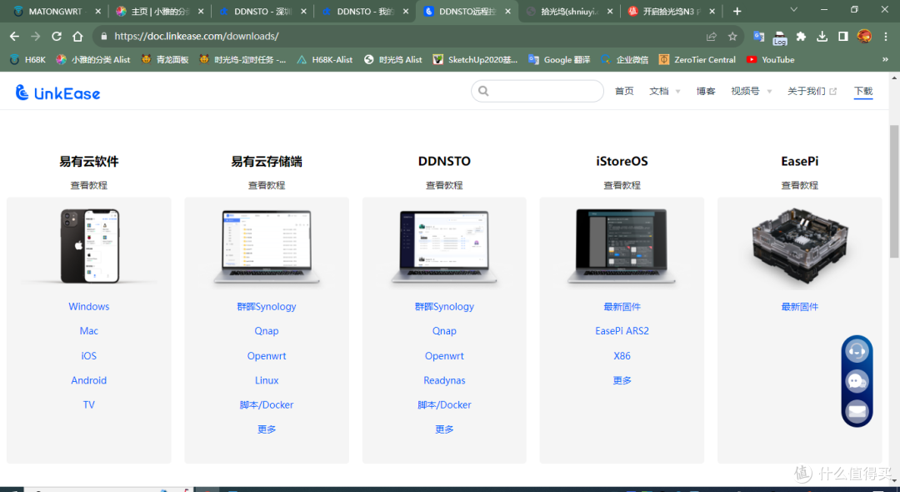Open a new tab with plus button
The image size is (900, 492).
tap(737, 11)
